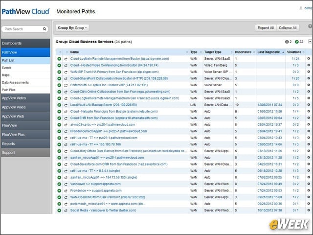This screenshot has height=235, width=313.
Task: Click the magnifier icon in Path Search
Action: pyautogui.click(x=45, y=29)
